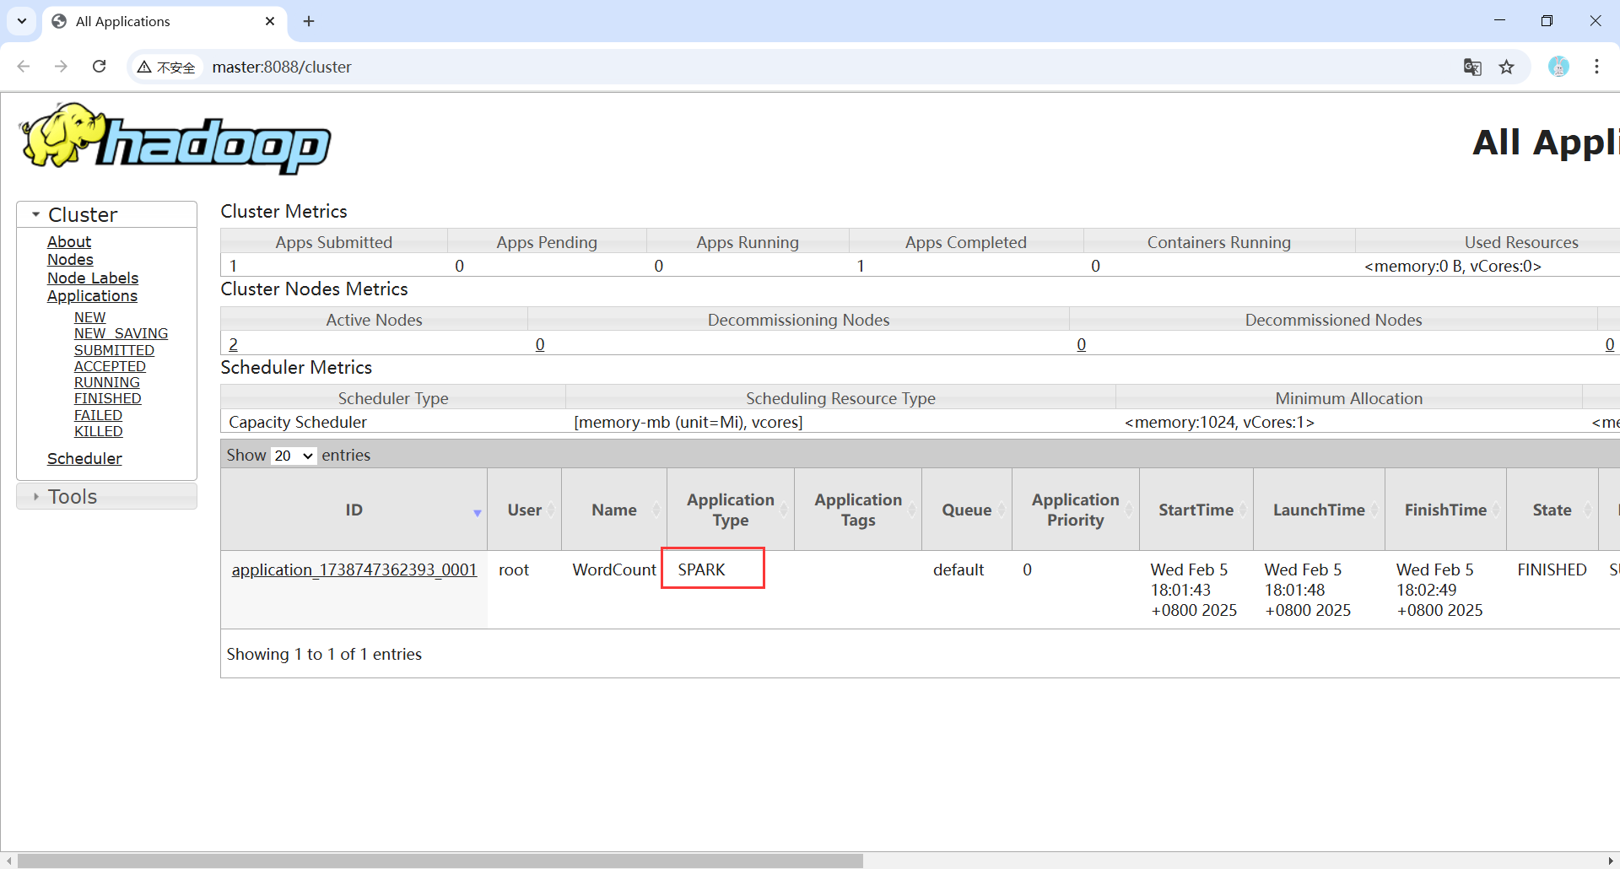Open the translate page icon
The image size is (1620, 869).
click(x=1472, y=67)
